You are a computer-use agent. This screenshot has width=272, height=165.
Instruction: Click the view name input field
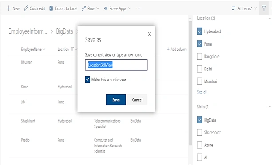click(x=116, y=65)
